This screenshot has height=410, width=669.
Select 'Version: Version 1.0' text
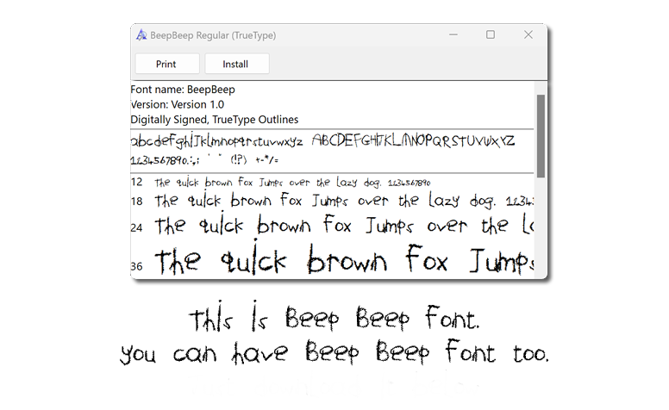point(178,104)
